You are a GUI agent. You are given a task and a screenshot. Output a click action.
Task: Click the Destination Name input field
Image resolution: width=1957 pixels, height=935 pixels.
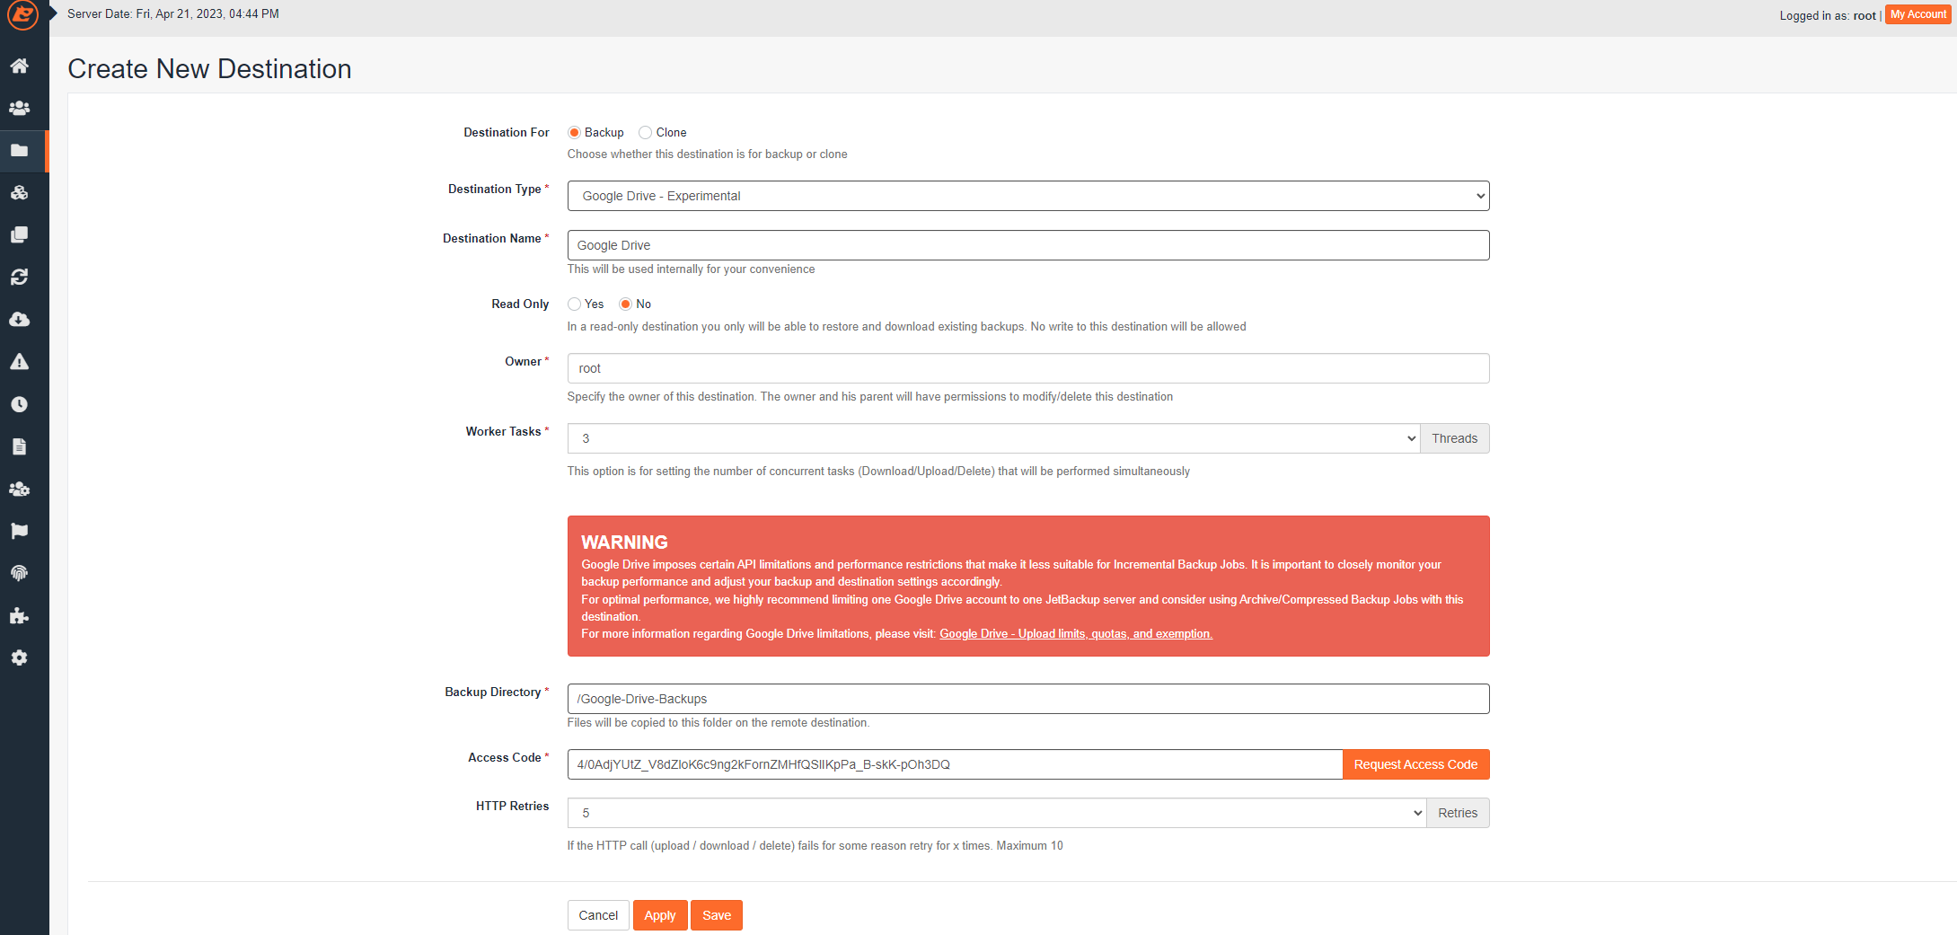click(x=1028, y=245)
